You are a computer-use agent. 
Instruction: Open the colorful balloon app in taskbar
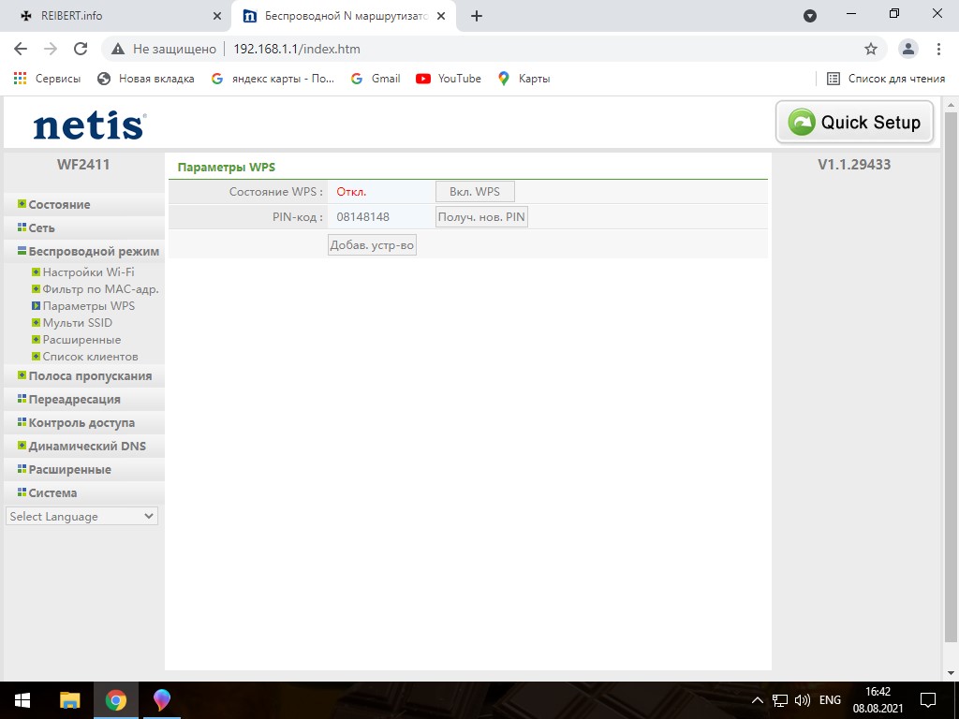[x=162, y=700]
